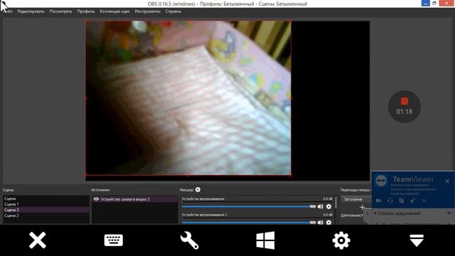This screenshot has height=256, width=455.
Task: Show the on-screen keyboard
Action: pyautogui.click(x=114, y=240)
